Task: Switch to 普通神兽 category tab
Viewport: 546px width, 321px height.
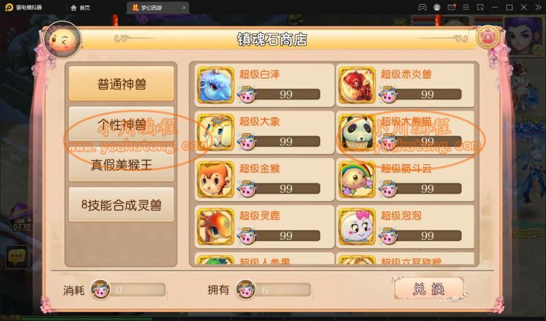Action: click(121, 84)
